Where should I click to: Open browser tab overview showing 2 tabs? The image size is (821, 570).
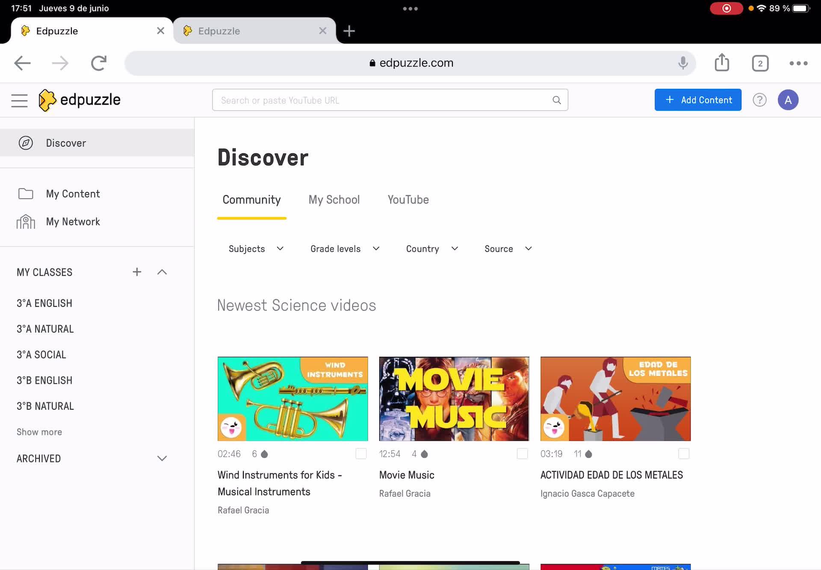[x=760, y=63]
